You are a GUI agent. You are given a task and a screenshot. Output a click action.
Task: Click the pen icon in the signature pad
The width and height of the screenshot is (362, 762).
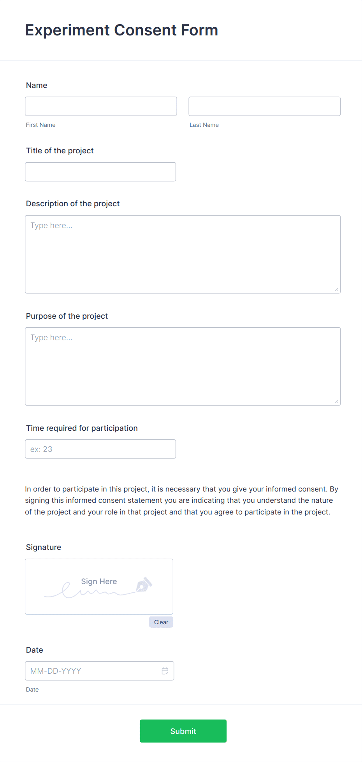pos(144,585)
